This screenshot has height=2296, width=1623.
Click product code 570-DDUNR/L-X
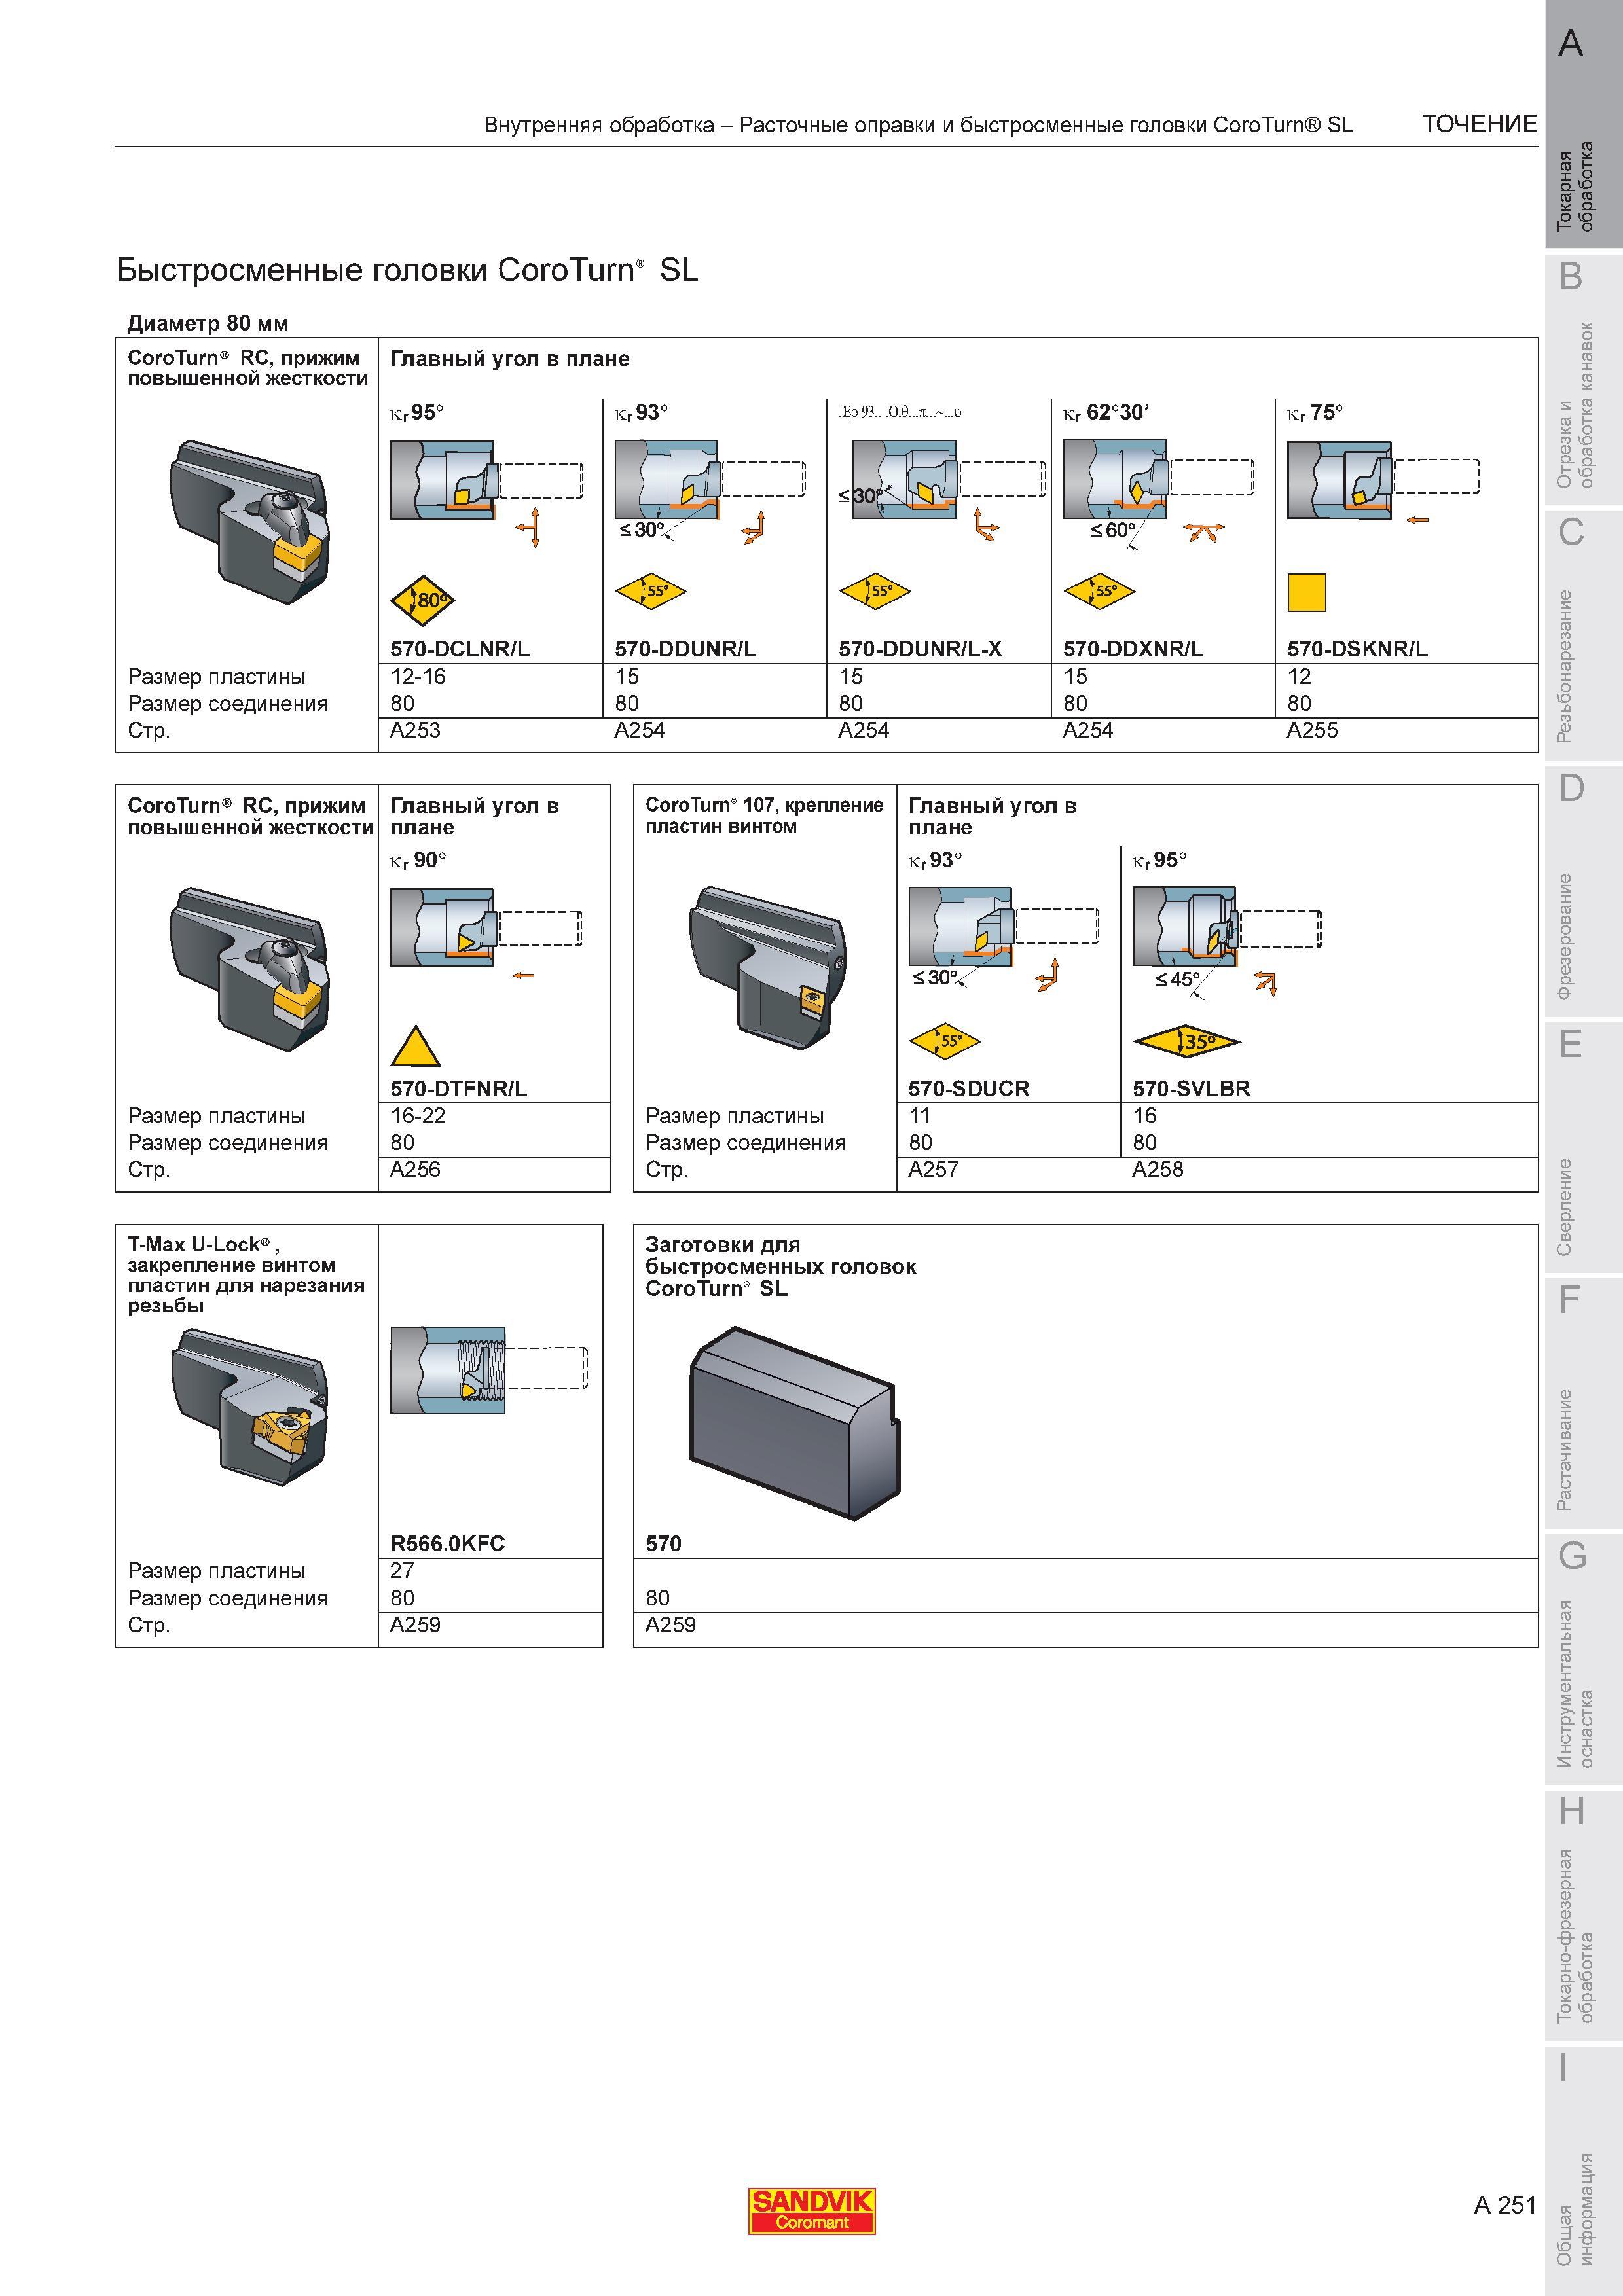(x=920, y=649)
